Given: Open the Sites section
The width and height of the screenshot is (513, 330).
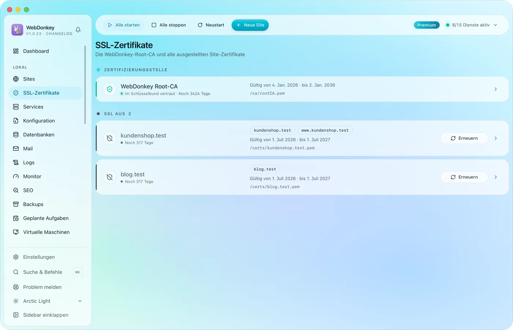Looking at the screenshot, I should pos(46,79).
